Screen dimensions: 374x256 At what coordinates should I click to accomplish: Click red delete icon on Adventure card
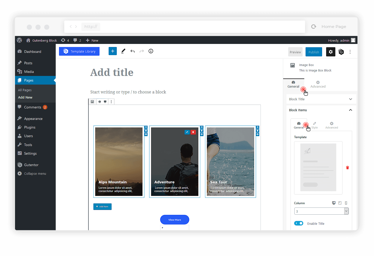pyautogui.click(x=193, y=132)
